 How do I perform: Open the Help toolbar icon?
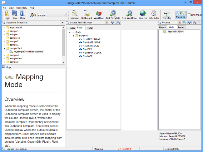[x=22, y=13]
